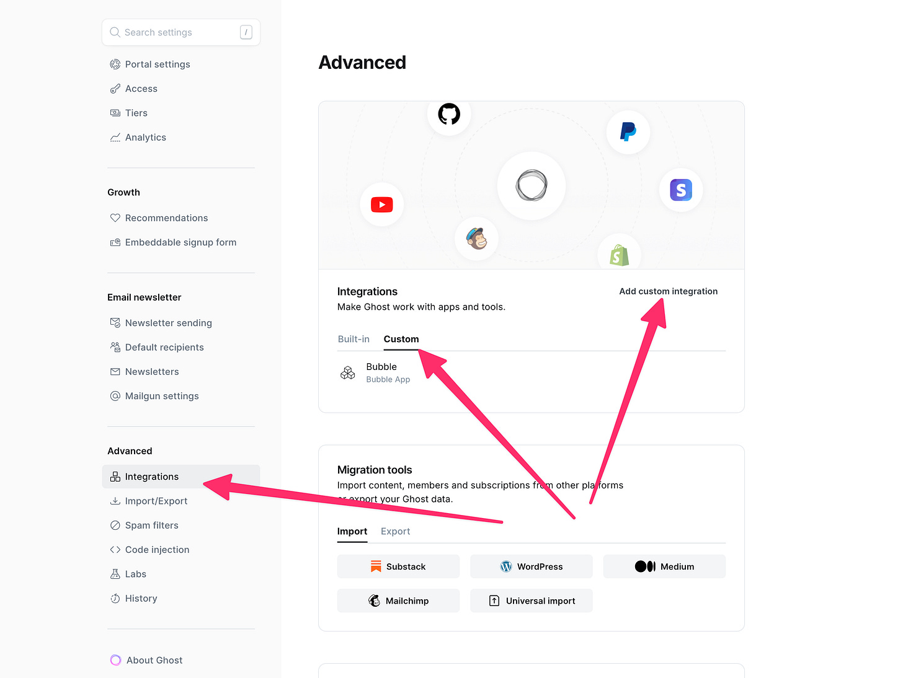Click the YouTube logo in integrations banner
Image resolution: width=903 pixels, height=678 pixels.
coord(382,205)
